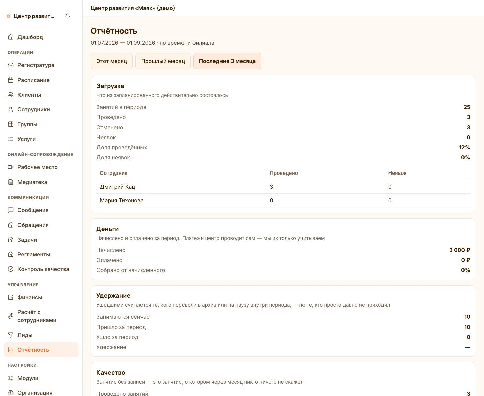Click the Собрано от начисленного label
484x396 pixels.
tap(131, 270)
